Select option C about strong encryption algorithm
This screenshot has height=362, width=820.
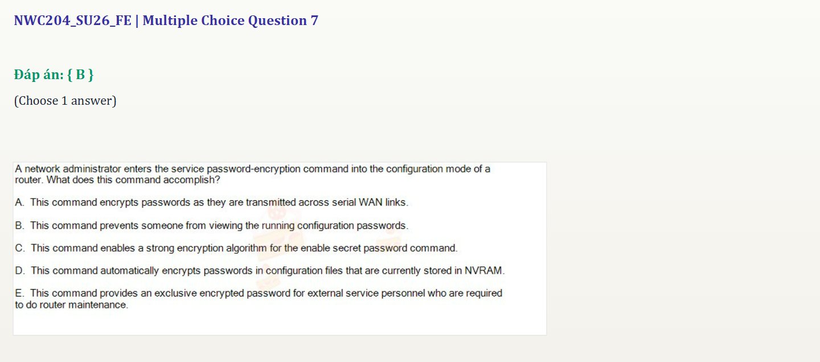coord(236,248)
